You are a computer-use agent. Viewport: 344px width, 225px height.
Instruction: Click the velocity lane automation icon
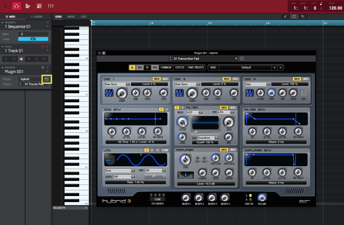tap(86, 208)
